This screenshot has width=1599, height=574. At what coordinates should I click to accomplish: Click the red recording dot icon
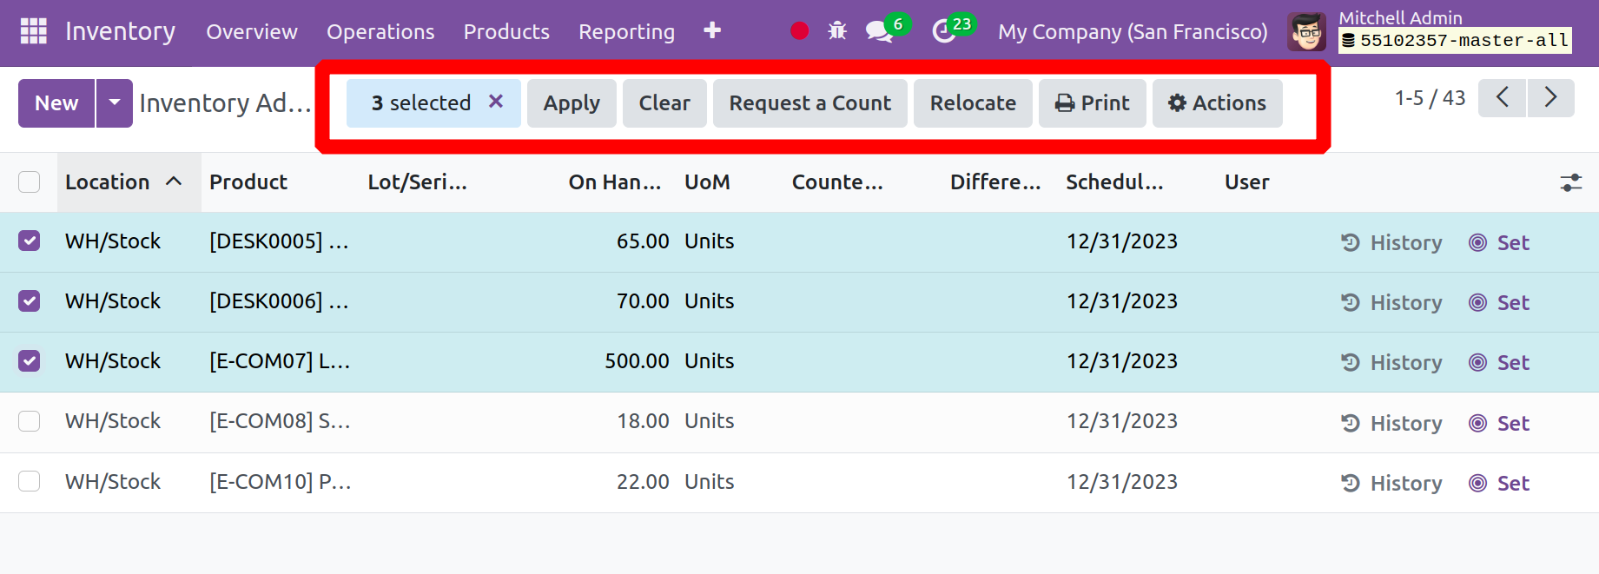pyautogui.click(x=800, y=31)
